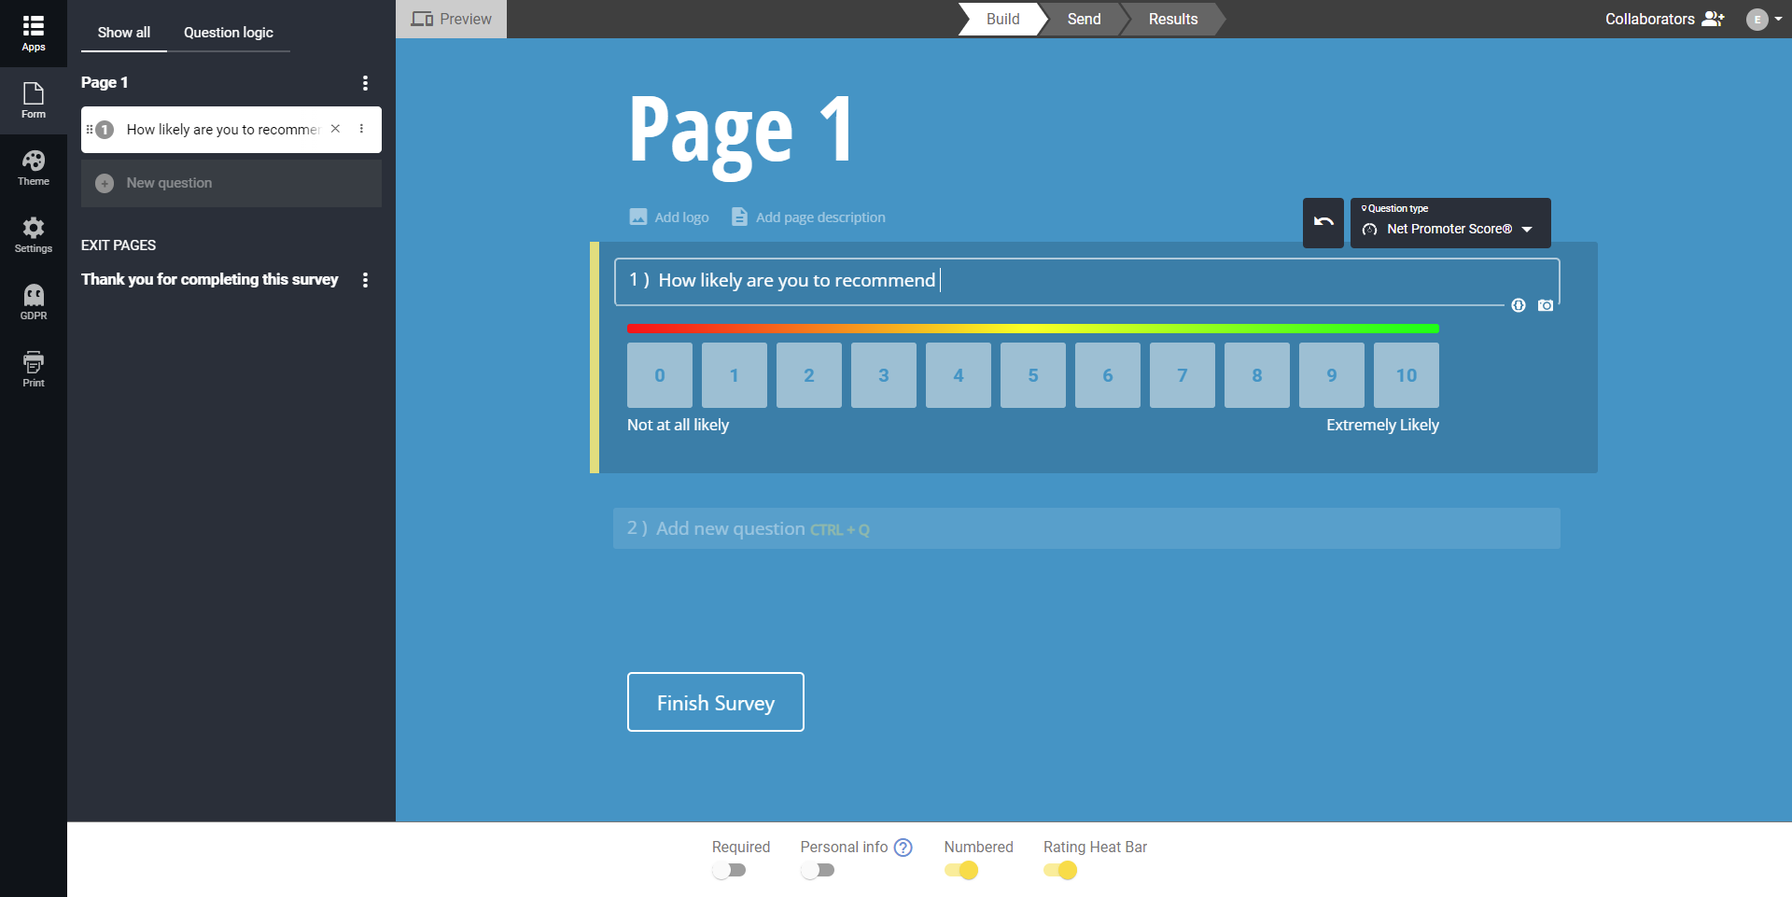1792x897 pixels.
Task: Switch to the Show all tab
Action: (x=124, y=33)
